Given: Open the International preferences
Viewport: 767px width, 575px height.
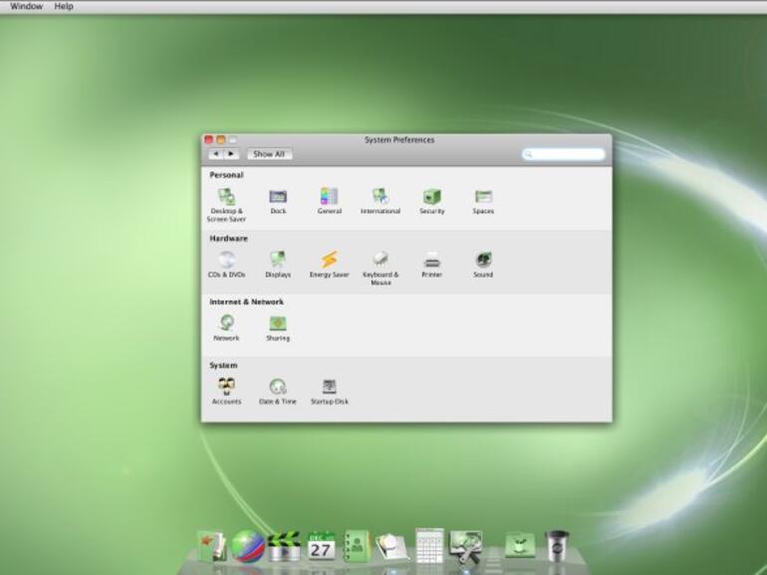Looking at the screenshot, I should 381,198.
